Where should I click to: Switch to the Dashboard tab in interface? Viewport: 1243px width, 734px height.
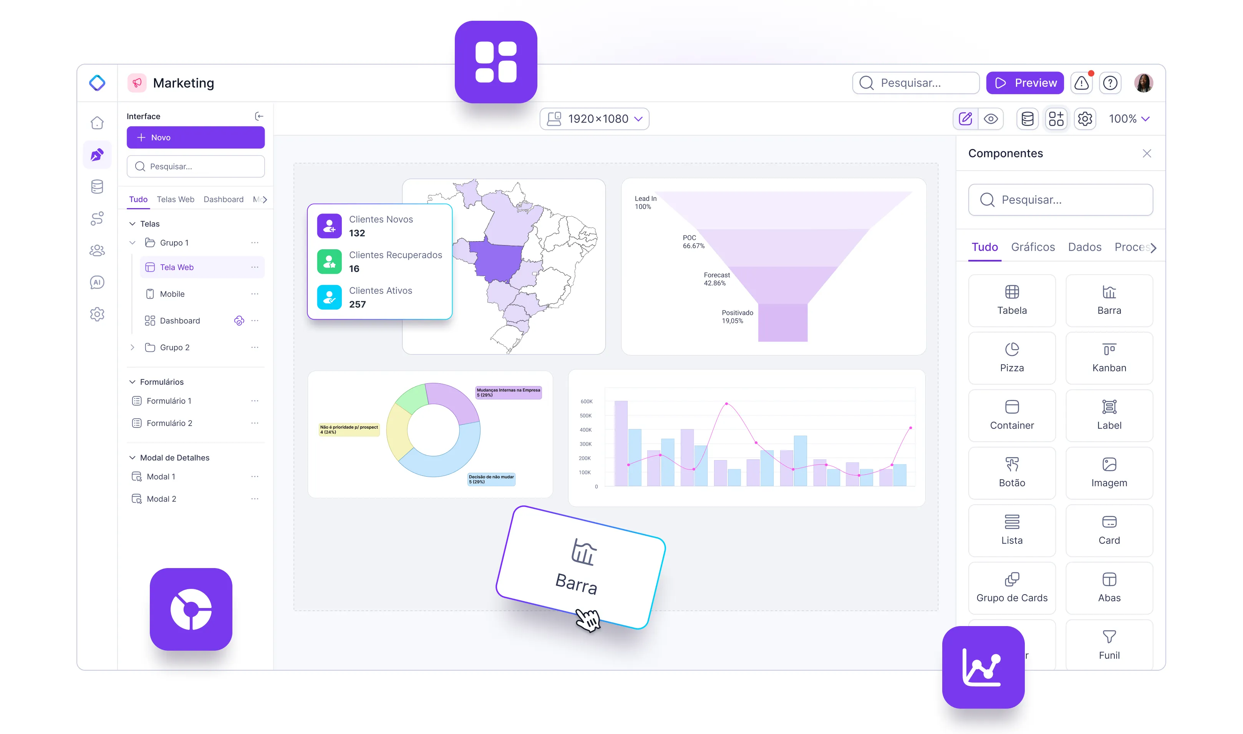(224, 199)
